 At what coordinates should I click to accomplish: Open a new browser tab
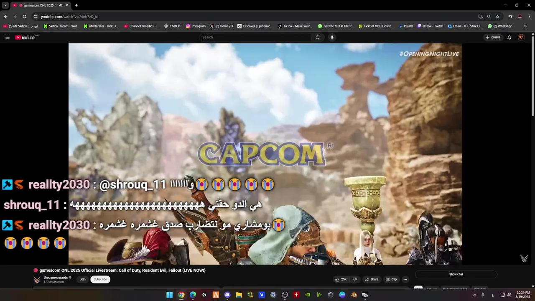tap(76, 5)
